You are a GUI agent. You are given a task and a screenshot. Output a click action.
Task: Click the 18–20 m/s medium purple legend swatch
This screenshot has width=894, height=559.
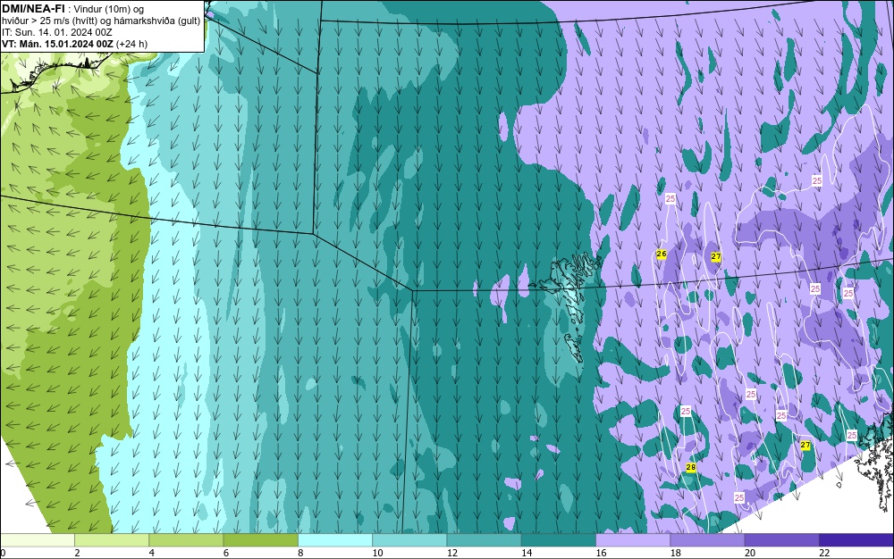click(x=707, y=540)
